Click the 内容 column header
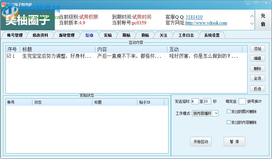 [131, 49]
